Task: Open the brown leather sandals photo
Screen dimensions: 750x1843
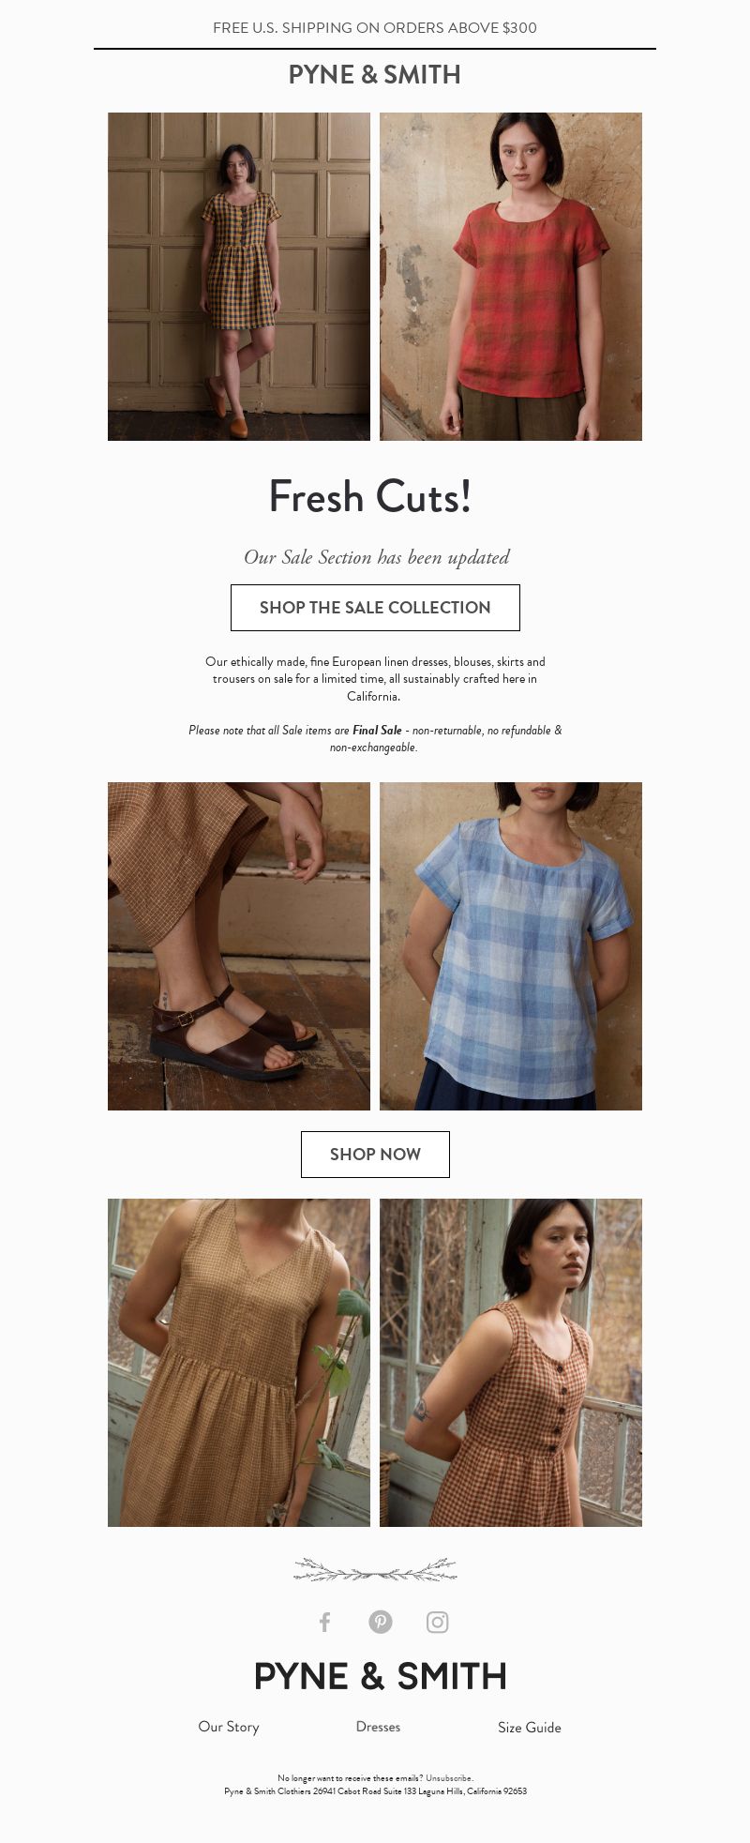Action: pos(239,946)
